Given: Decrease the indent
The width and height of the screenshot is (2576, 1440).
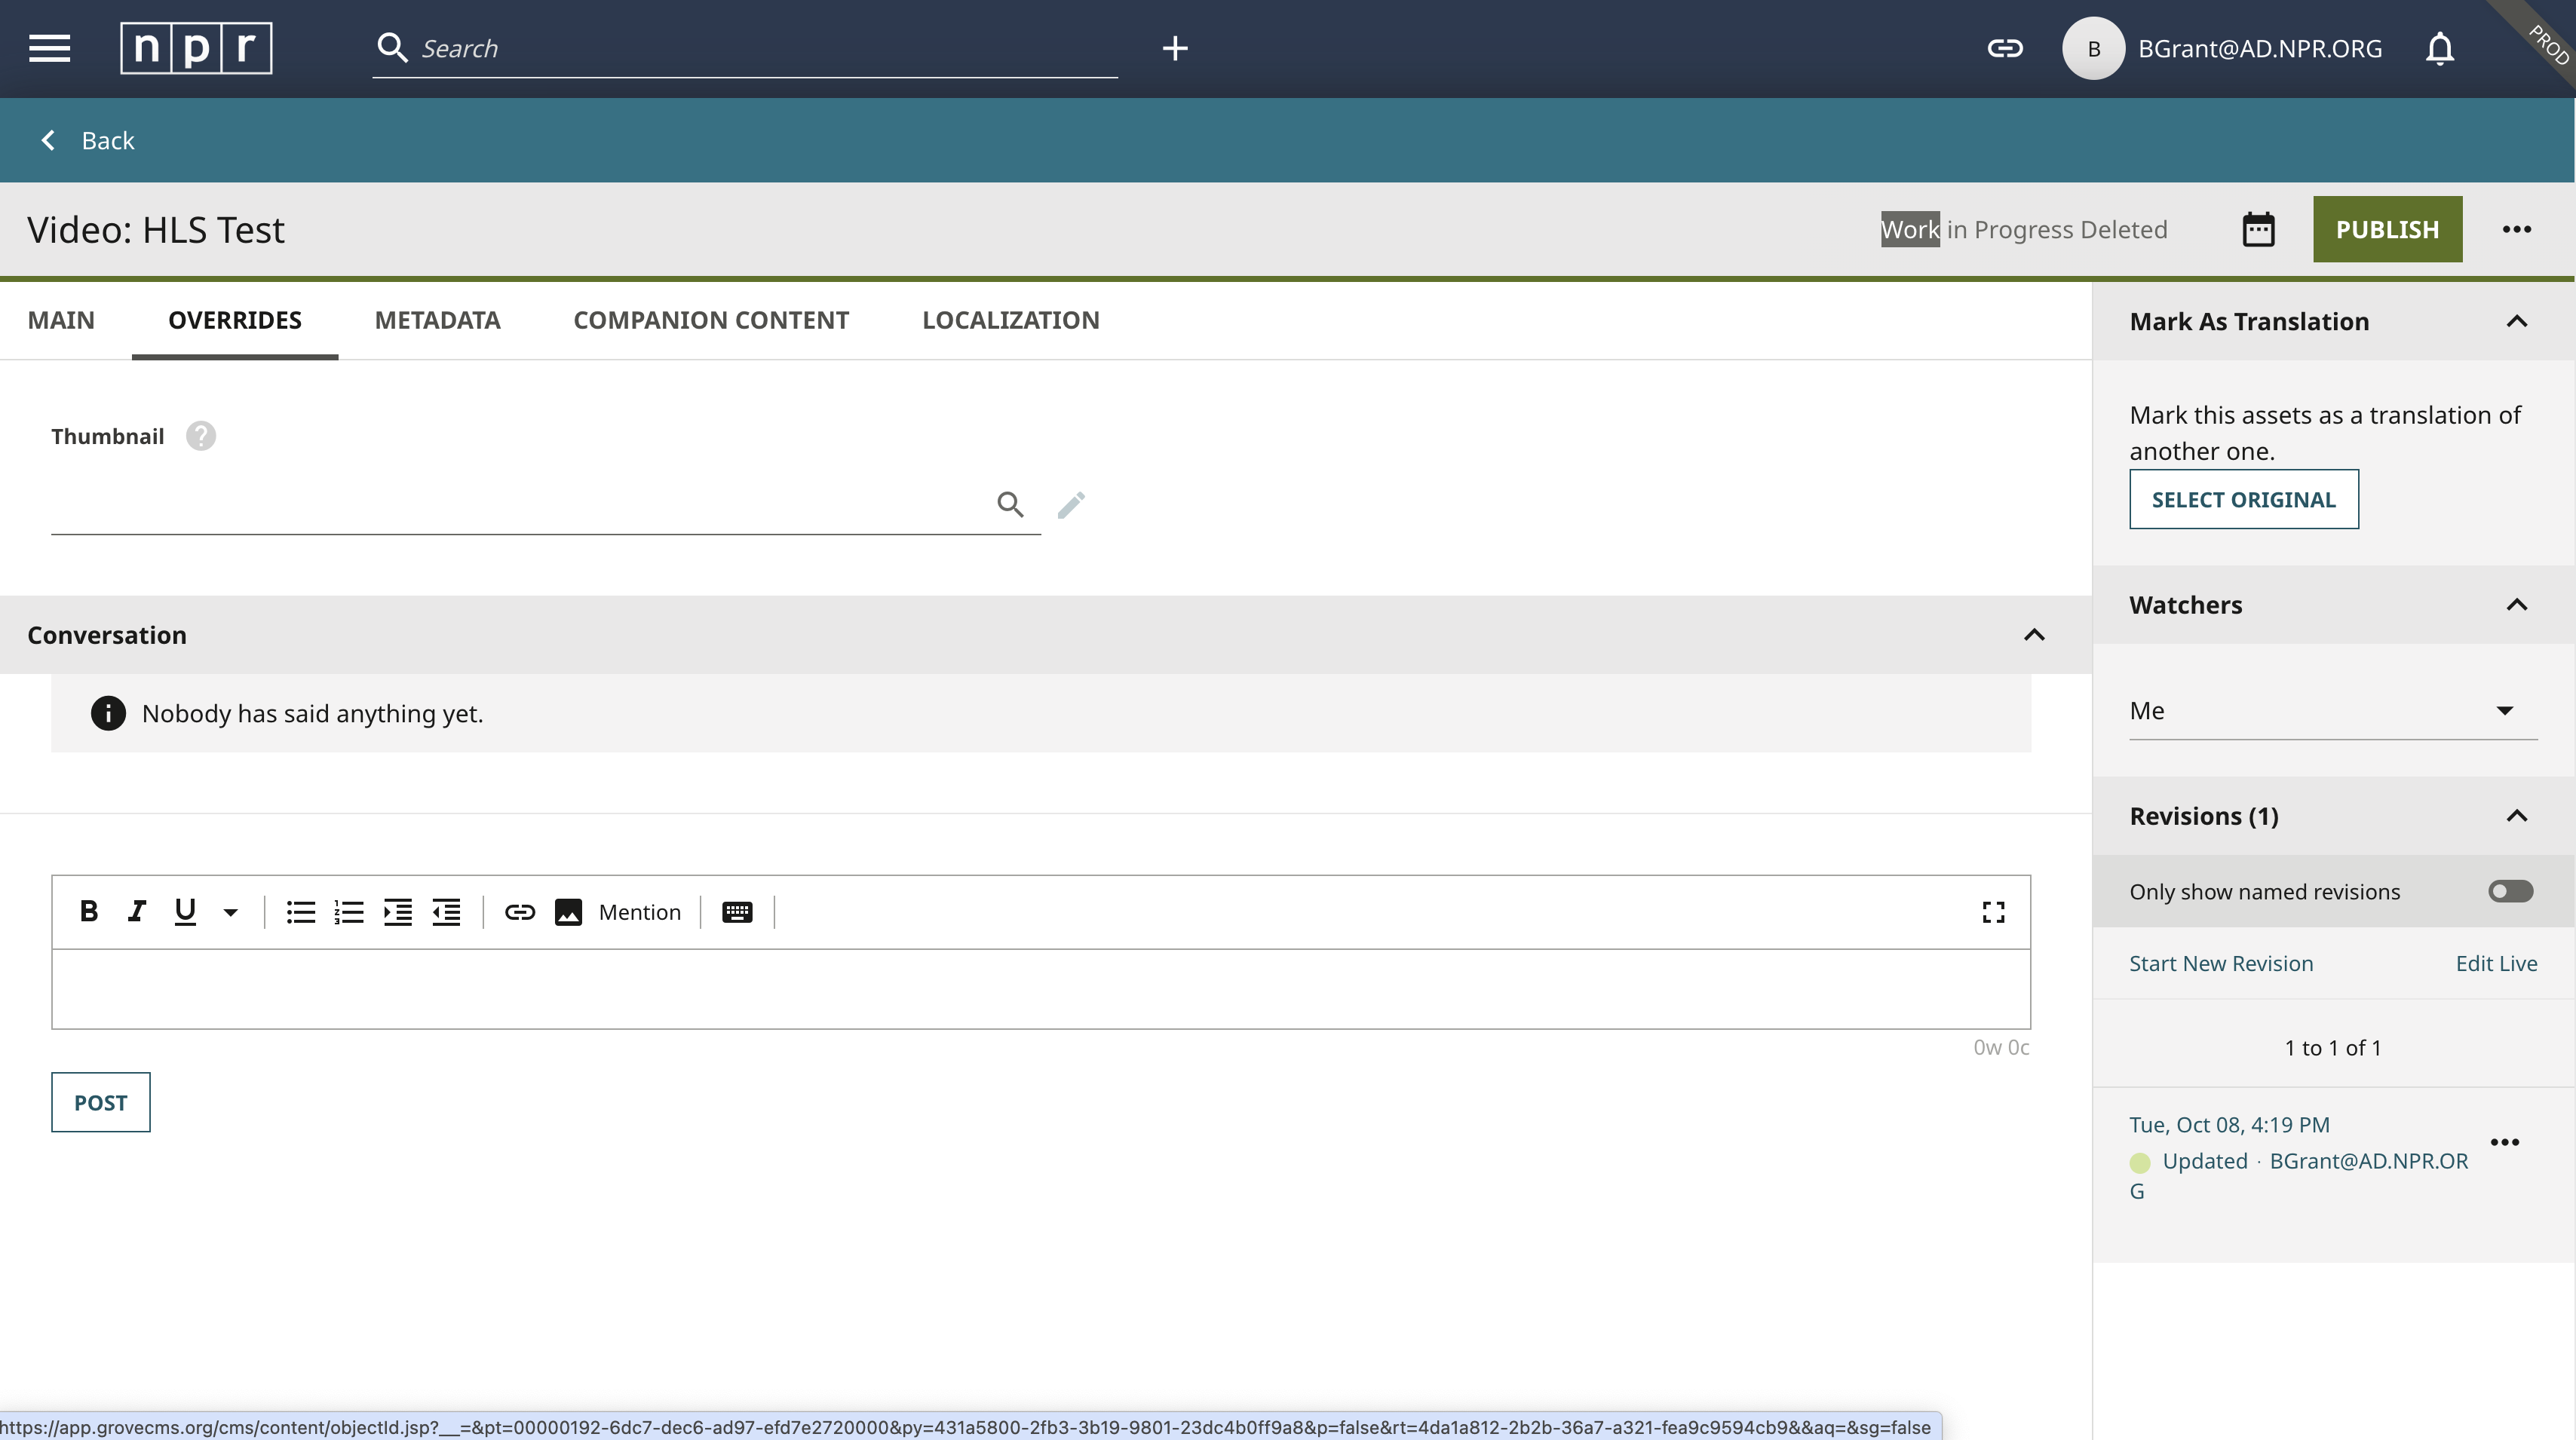Looking at the screenshot, I should pyautogui.click(x=445, y=912).
